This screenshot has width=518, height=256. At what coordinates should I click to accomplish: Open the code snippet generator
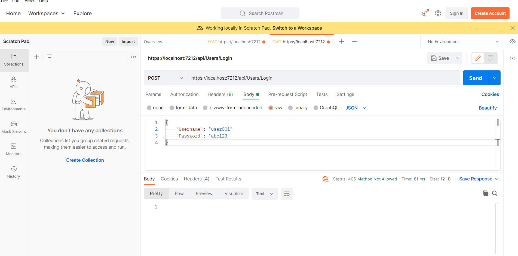point(512,58)
